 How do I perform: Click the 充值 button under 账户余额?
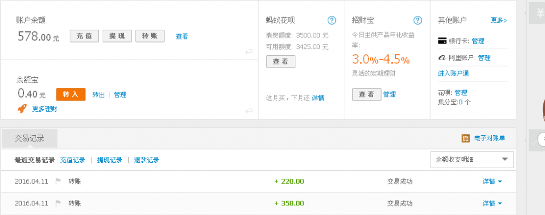coord(84,36)
